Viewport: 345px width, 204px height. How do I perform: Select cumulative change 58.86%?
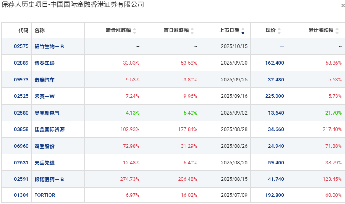(x=333, y=63)
